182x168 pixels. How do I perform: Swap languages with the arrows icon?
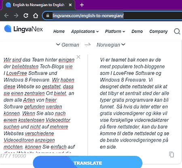pyautogui.click(x=88, y=45)
